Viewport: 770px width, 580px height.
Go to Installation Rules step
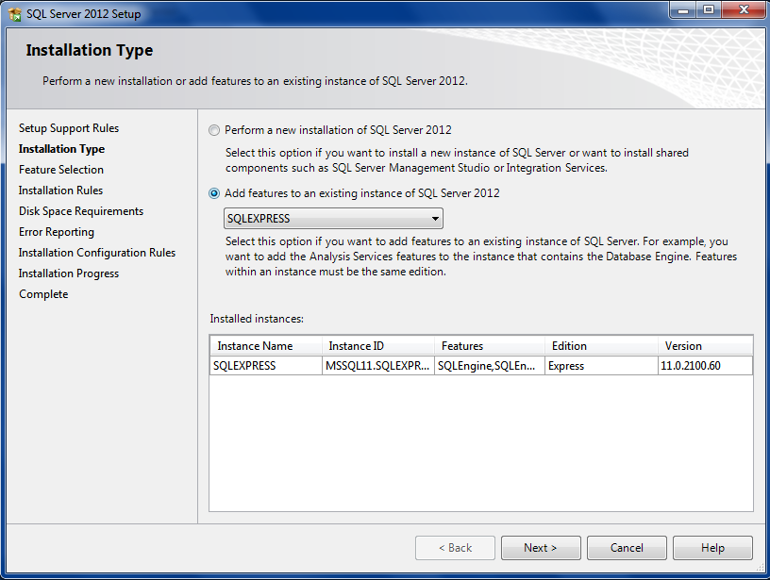[x=61, y=190]
